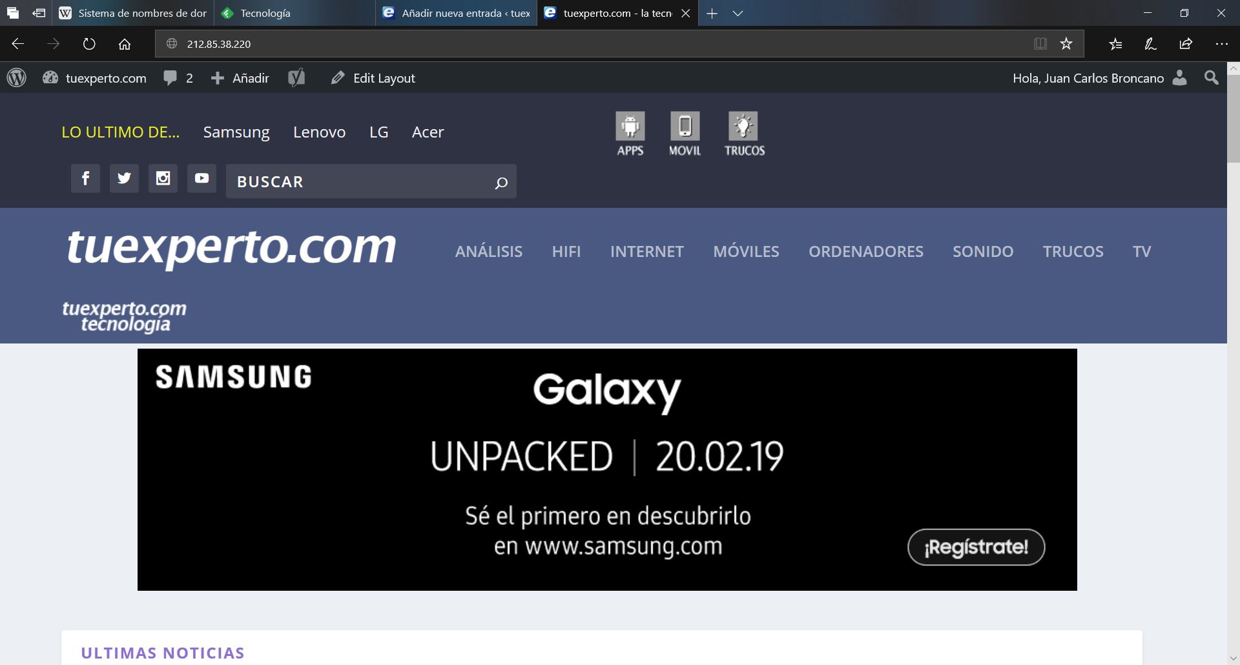Open tuexperto.com dashboard in admin bar
Image resolution: width=1240 pixels, height=665 pixels.
95,78
